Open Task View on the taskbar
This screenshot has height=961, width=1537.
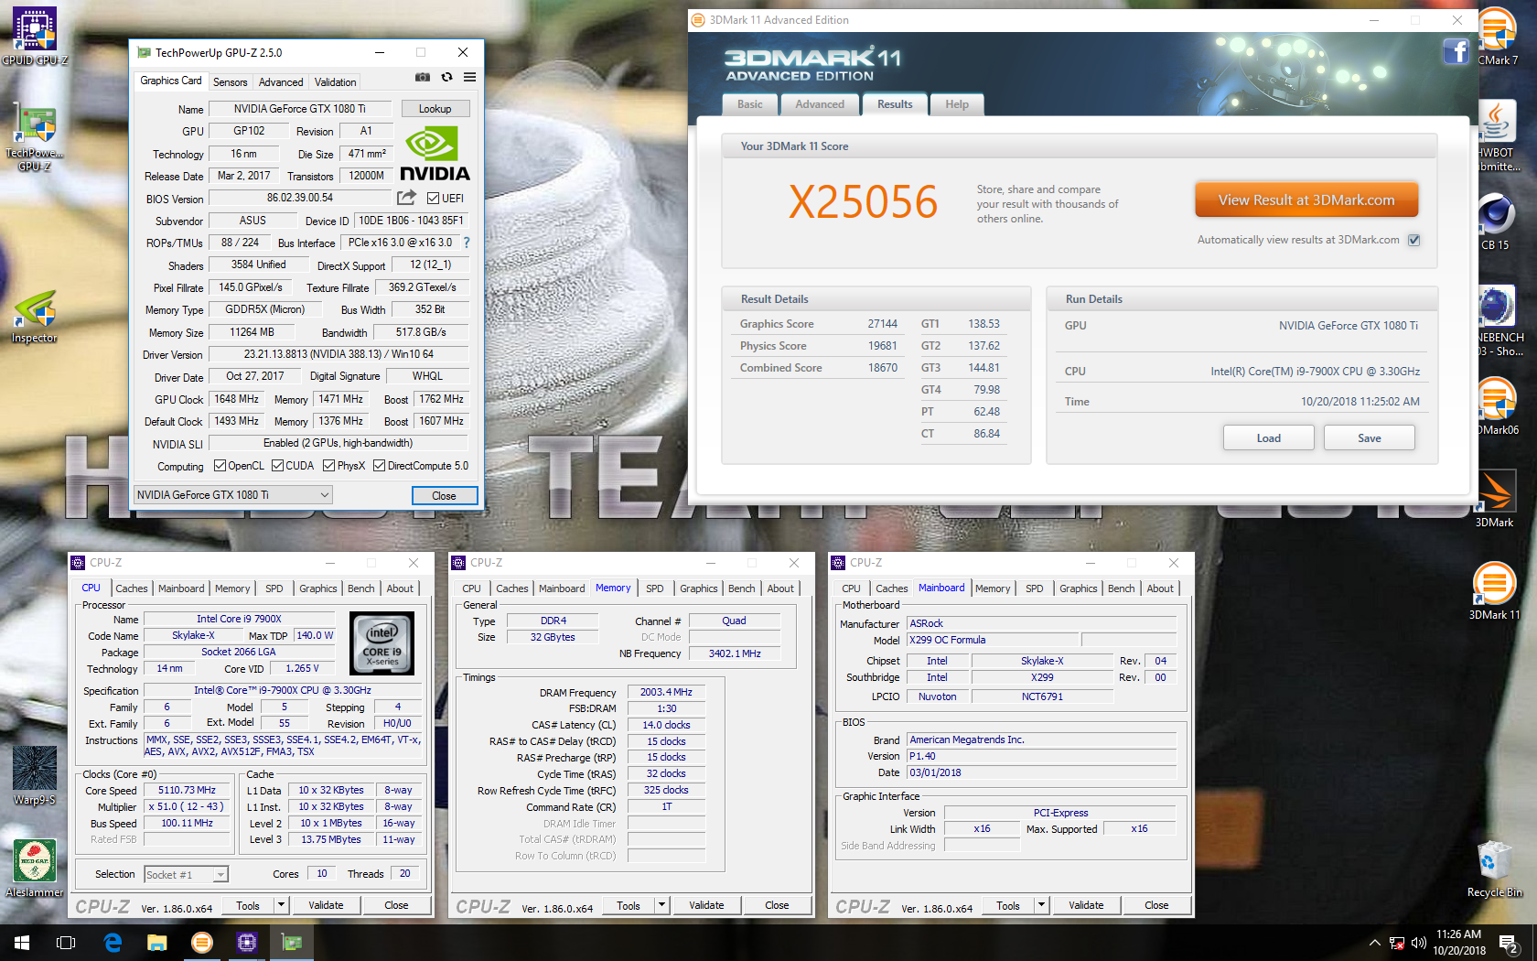[66, 943]
